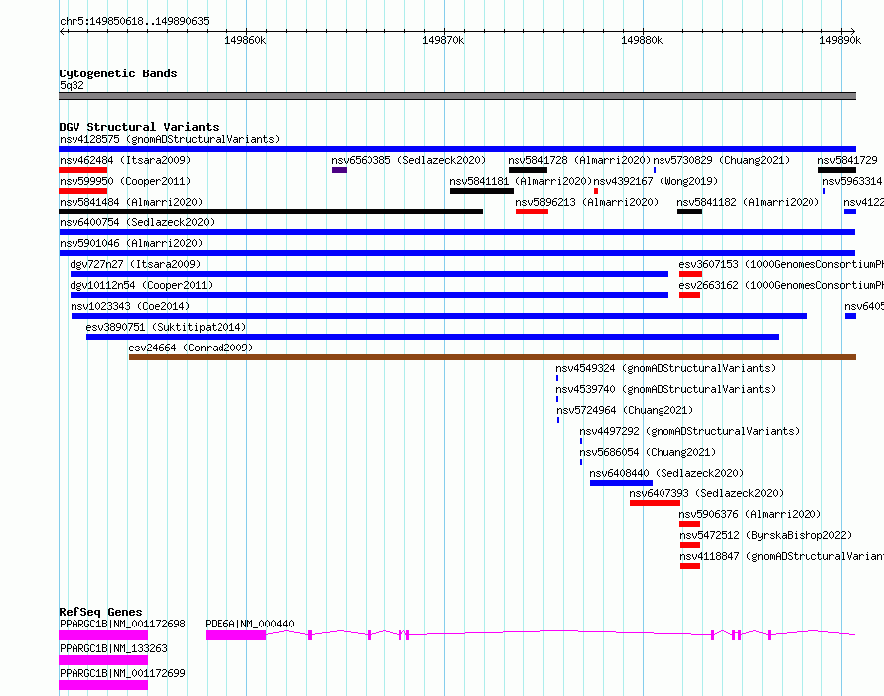Open the esv24664 (Conrad2009) label
Viewport: 884px width, 696px height.
coord(191,348)
